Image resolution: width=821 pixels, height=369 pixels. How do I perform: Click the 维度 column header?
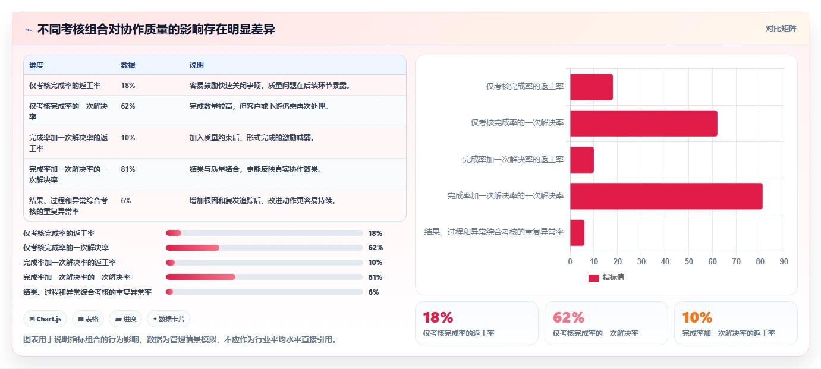click(36, 65)
